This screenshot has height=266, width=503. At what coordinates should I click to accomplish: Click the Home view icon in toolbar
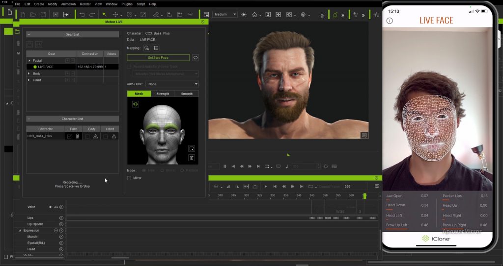[254, 14]
